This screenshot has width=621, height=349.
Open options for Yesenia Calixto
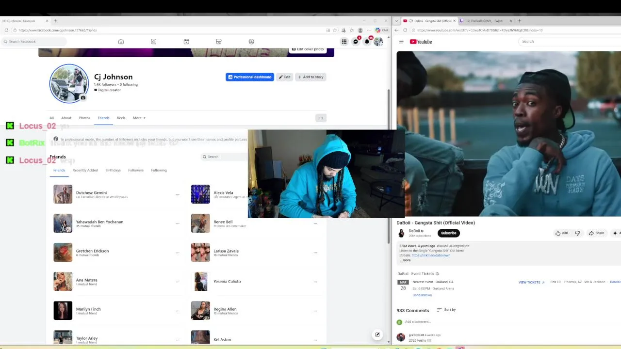315,282
